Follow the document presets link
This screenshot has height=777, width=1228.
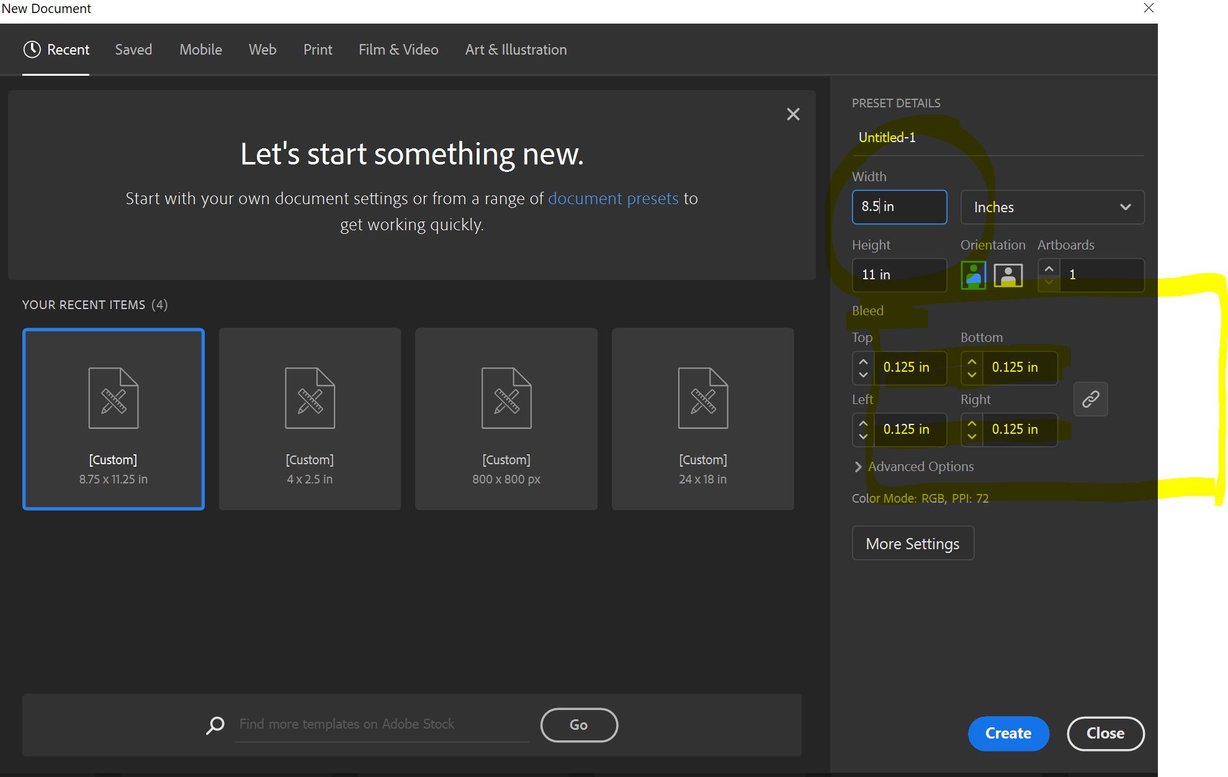point(613,199)
